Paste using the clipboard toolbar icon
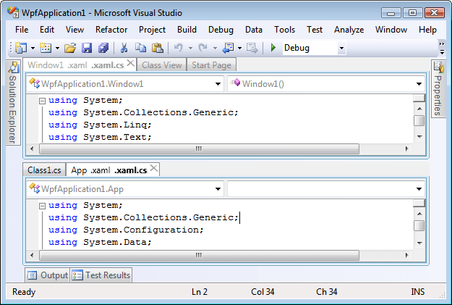 (x=156, y=48)
